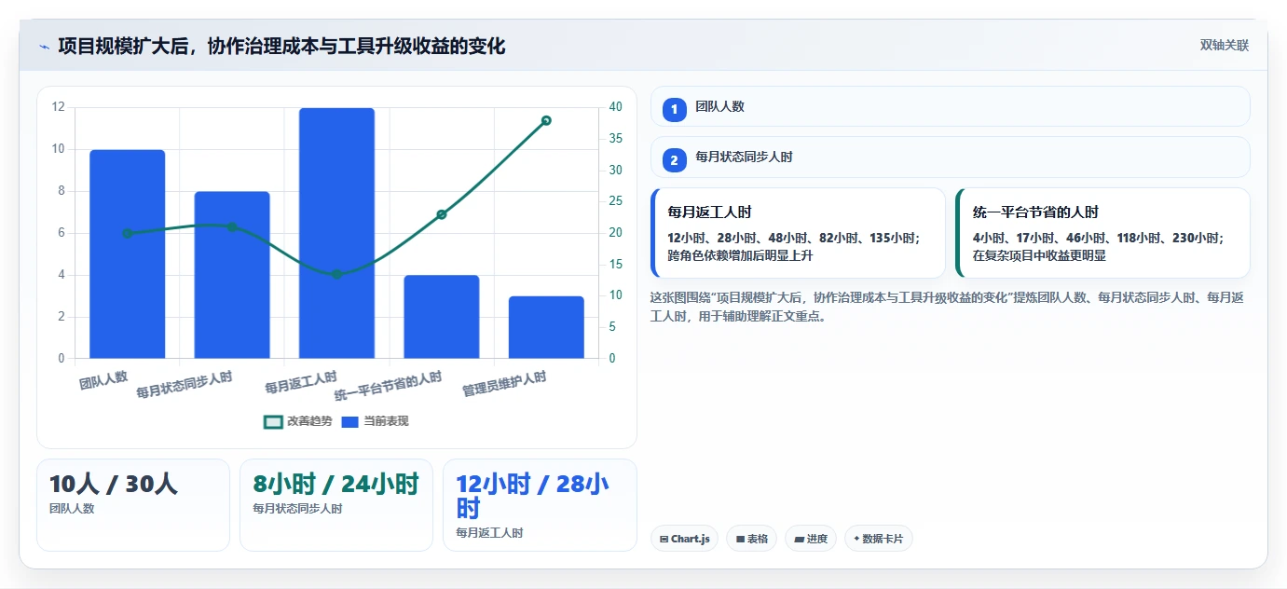Click the 10人 / 30人 stat card
This screenshot has width=1287, height=589.
click(x=133, y=505)
